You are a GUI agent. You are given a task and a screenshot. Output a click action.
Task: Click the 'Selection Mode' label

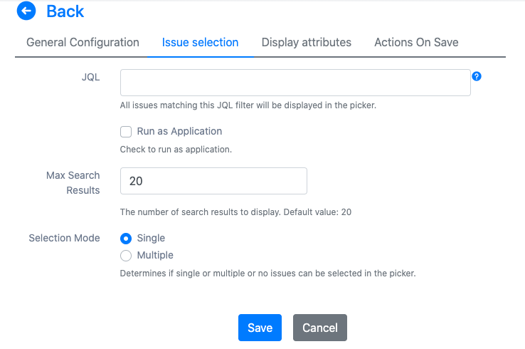(x=64, y=238)
